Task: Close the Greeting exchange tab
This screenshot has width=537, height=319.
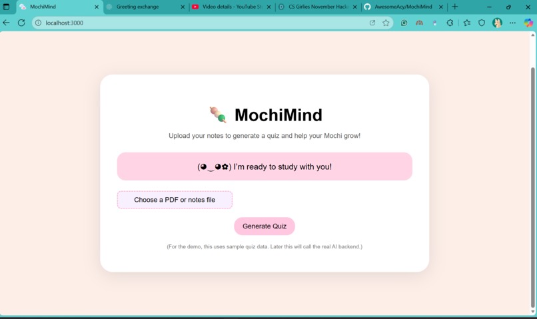Action: (x=183, y=7)
